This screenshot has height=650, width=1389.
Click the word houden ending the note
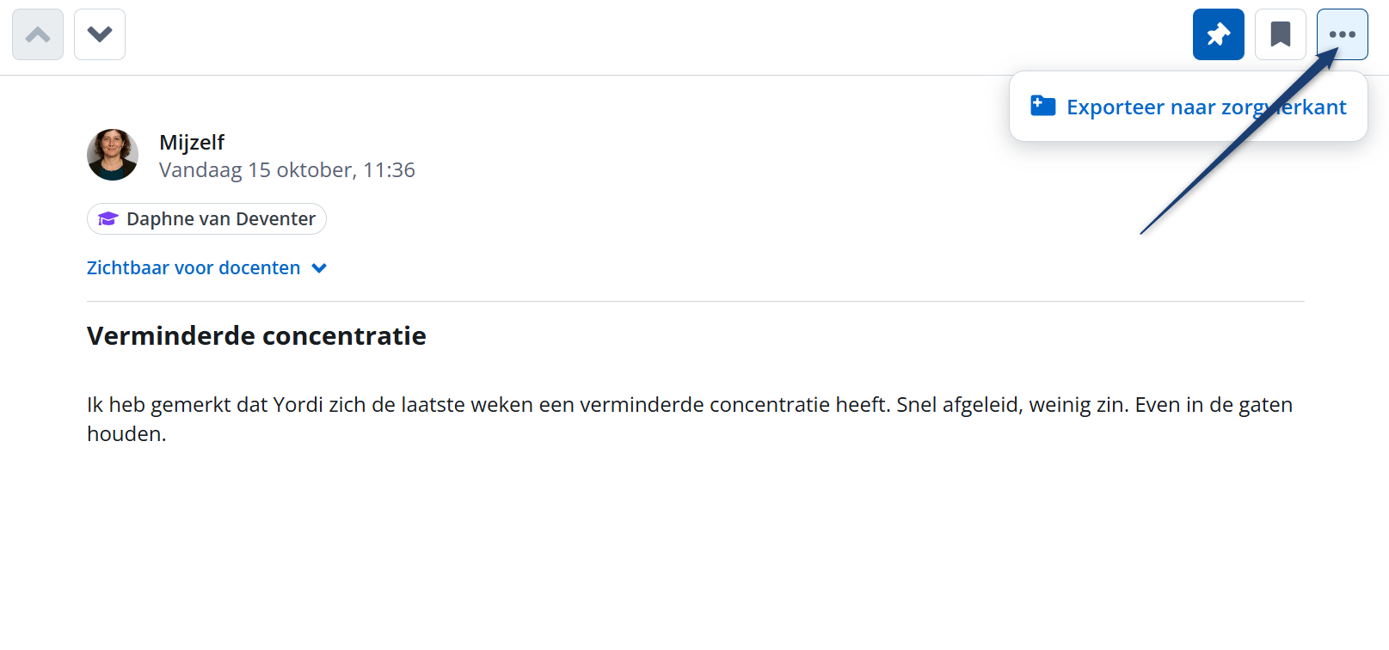click(124, 434)
